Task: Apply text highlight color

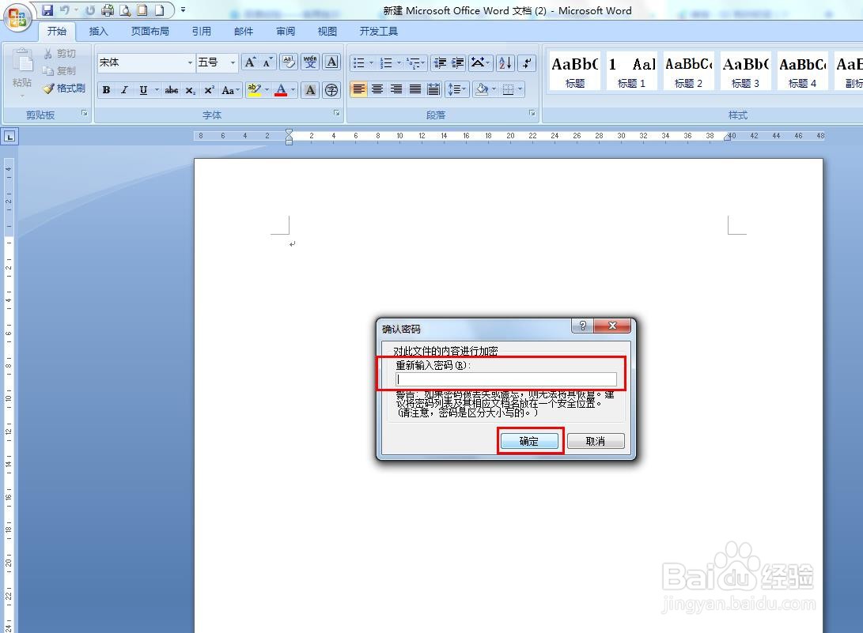Action: [x=254, y=89]
